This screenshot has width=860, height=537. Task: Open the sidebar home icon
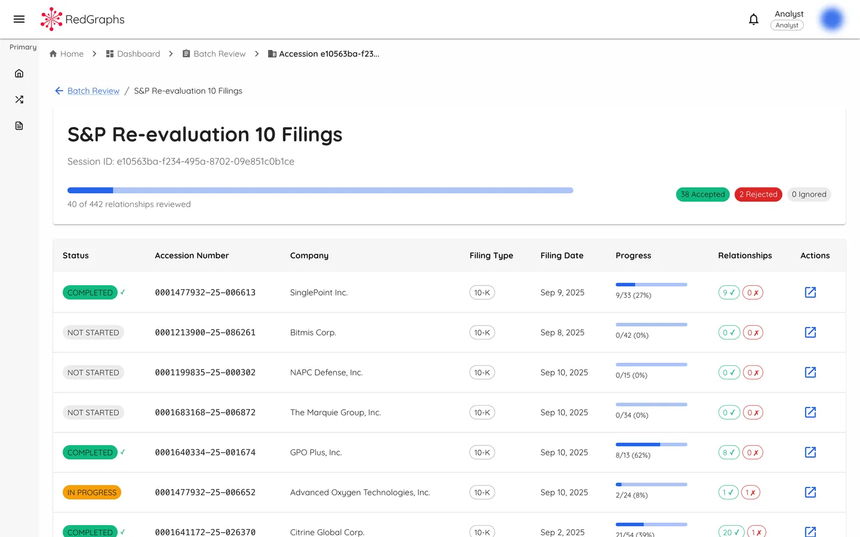tap(19, 73)
